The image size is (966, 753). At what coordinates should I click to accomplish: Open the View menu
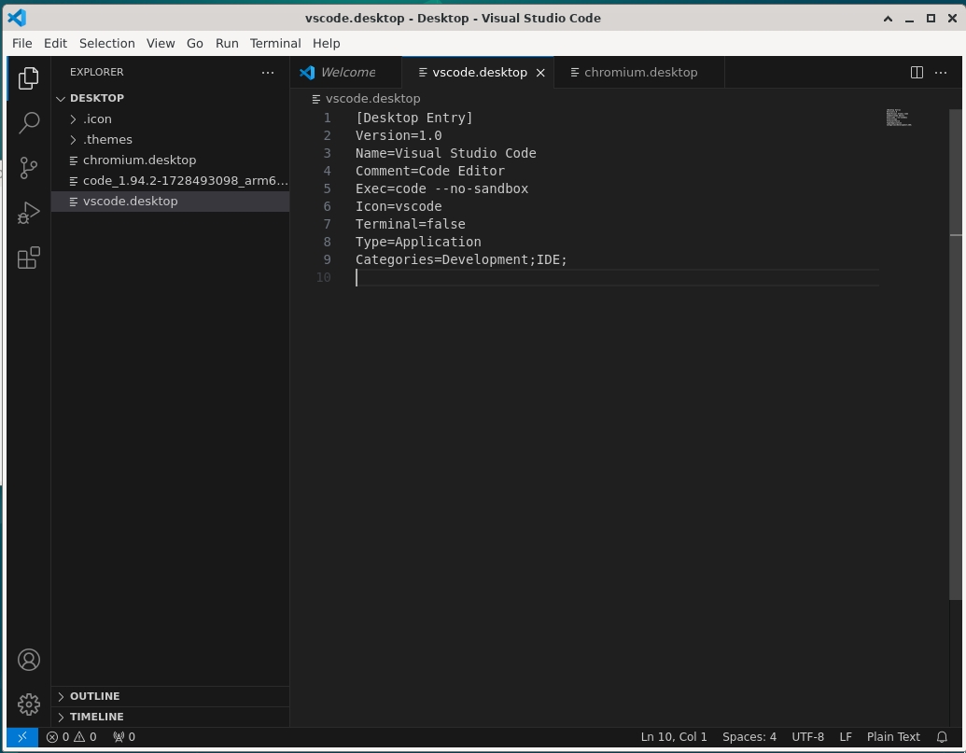(161, 43)
